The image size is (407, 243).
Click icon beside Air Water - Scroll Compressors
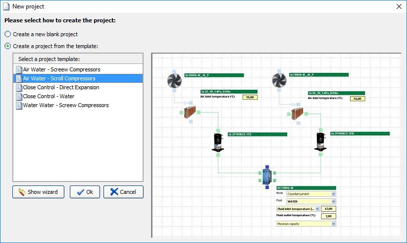coord(19,78)
